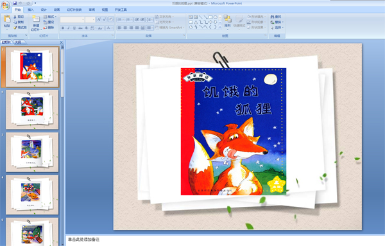Select the Cut (剪切) scissors icon
Screen dimensions: 385x246
pos(15,17)
